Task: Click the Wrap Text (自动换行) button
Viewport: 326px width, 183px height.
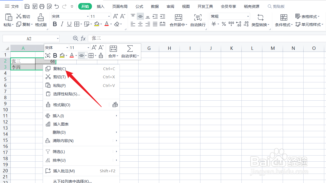Action: click(x=198, y=20)
